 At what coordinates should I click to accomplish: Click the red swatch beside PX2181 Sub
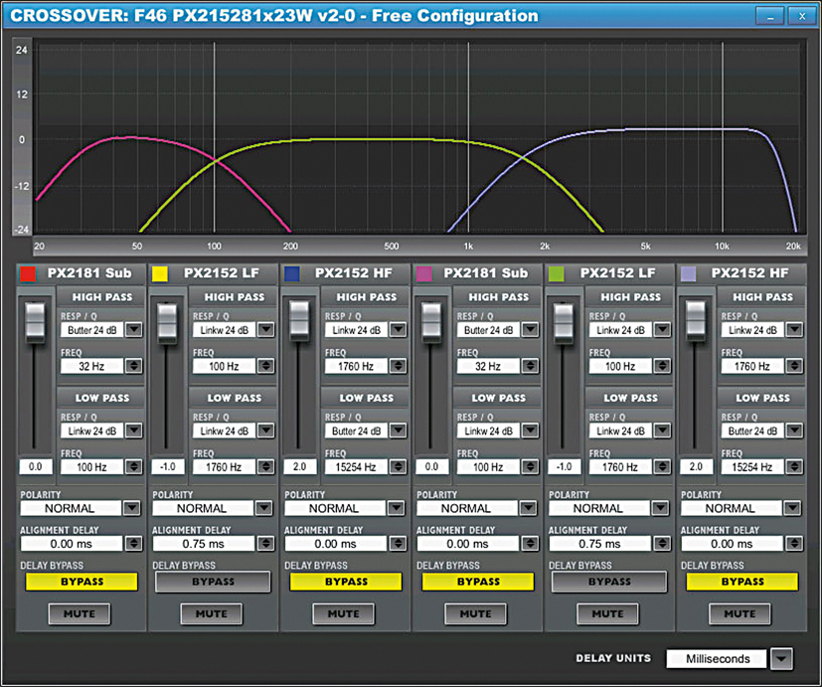28,273
